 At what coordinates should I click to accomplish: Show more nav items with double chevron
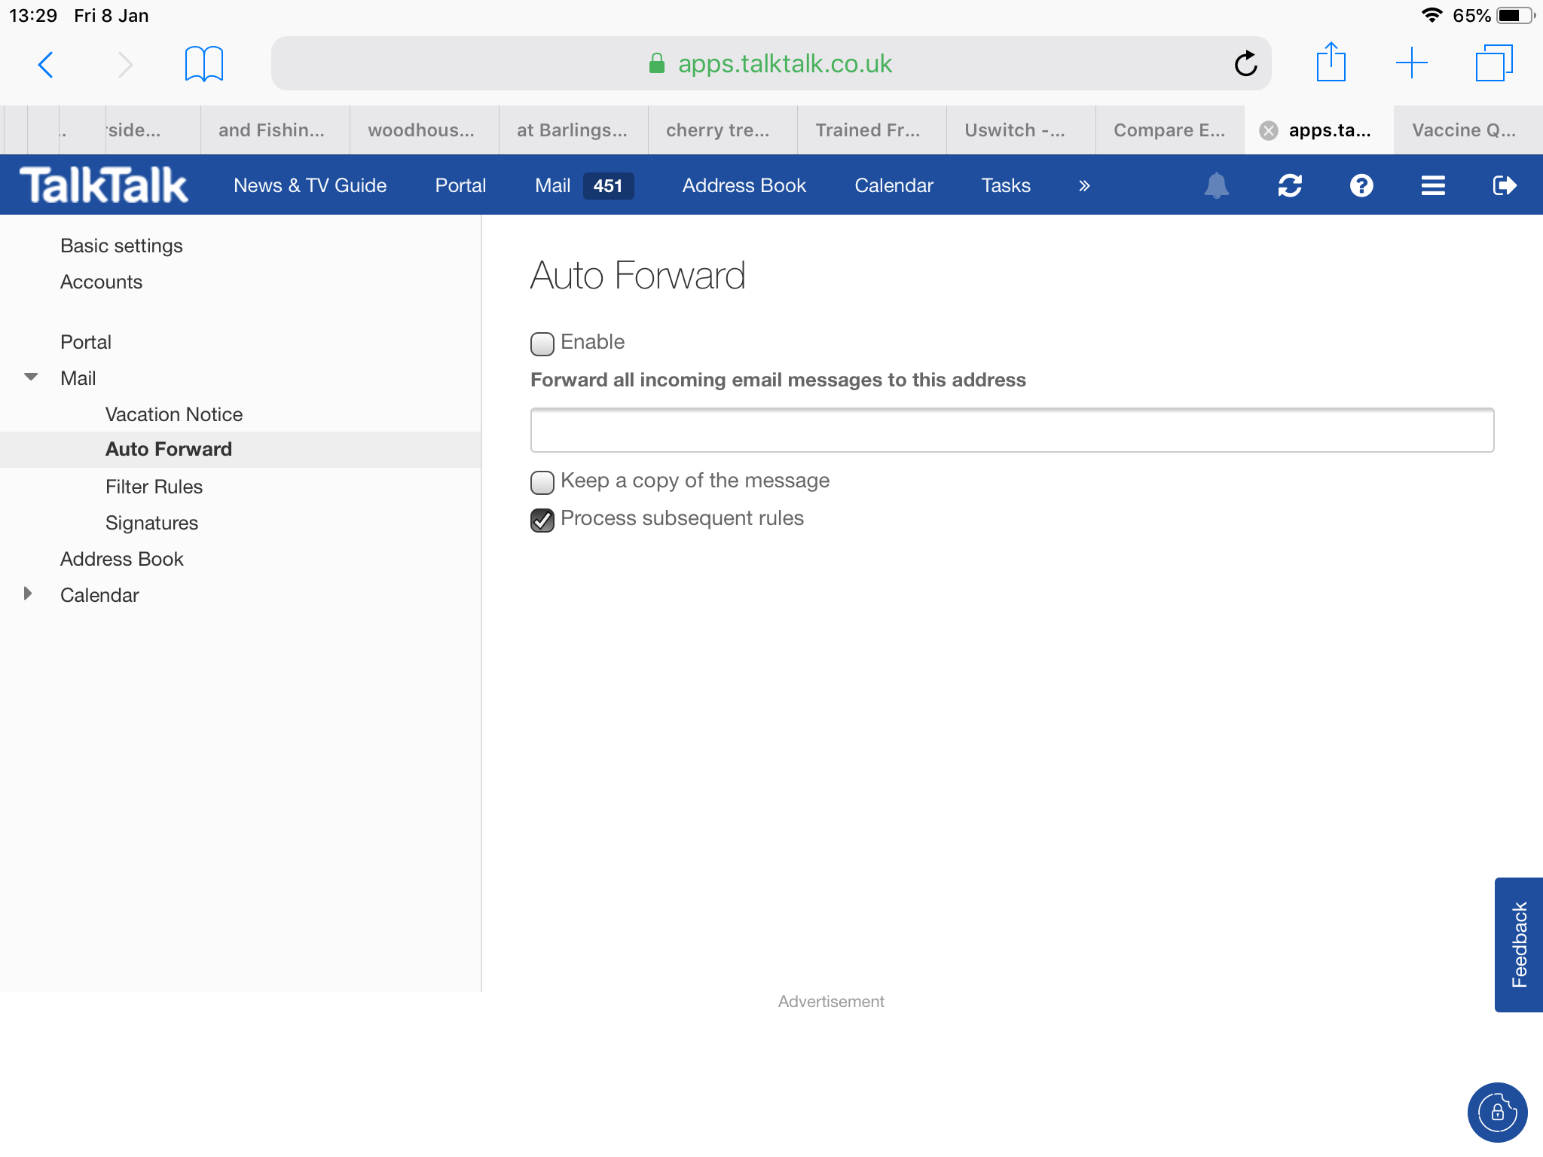[1084, 185]
